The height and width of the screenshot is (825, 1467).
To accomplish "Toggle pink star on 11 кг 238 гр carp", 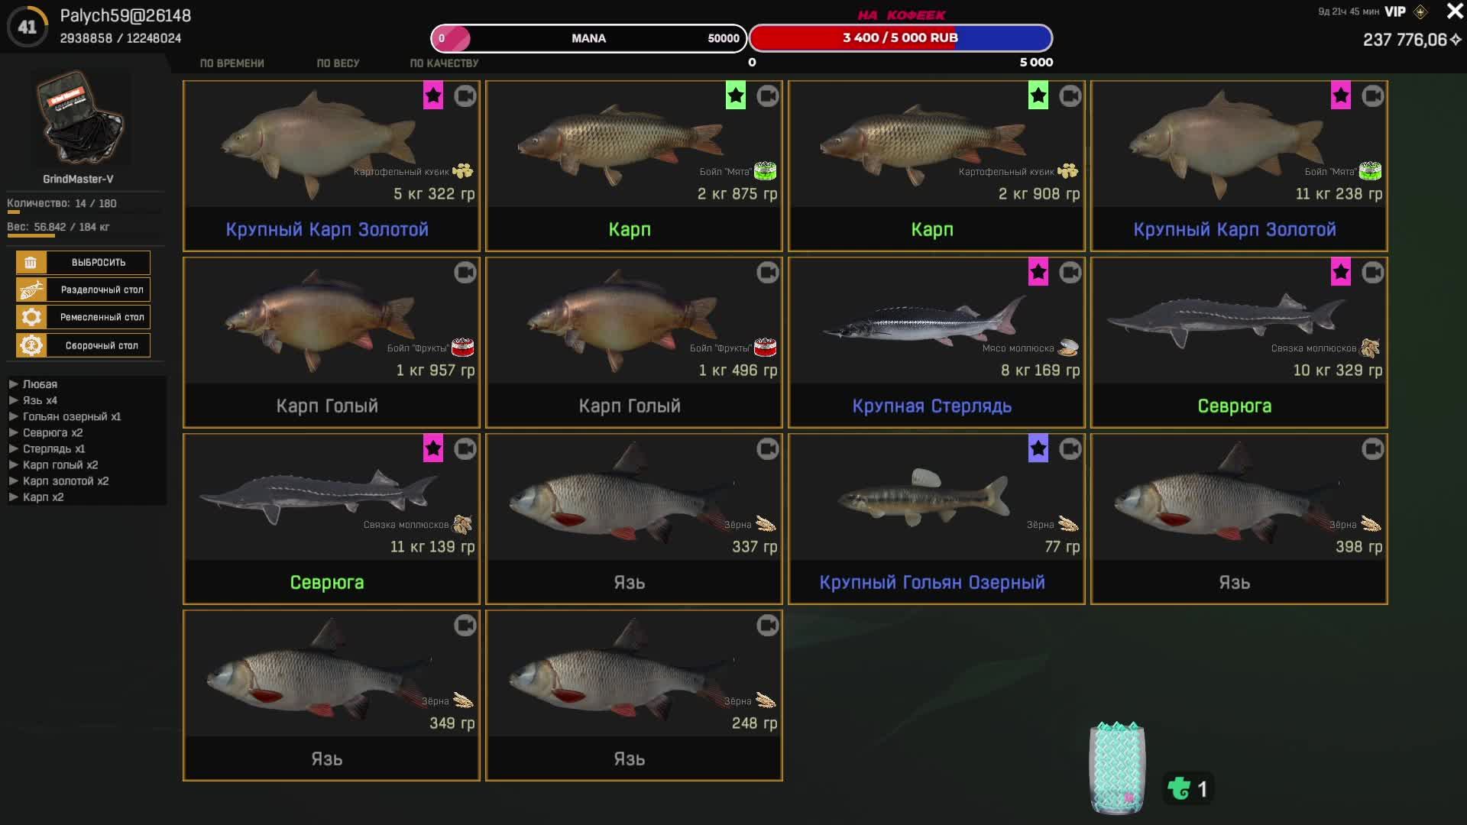I will click(1341, 95).
